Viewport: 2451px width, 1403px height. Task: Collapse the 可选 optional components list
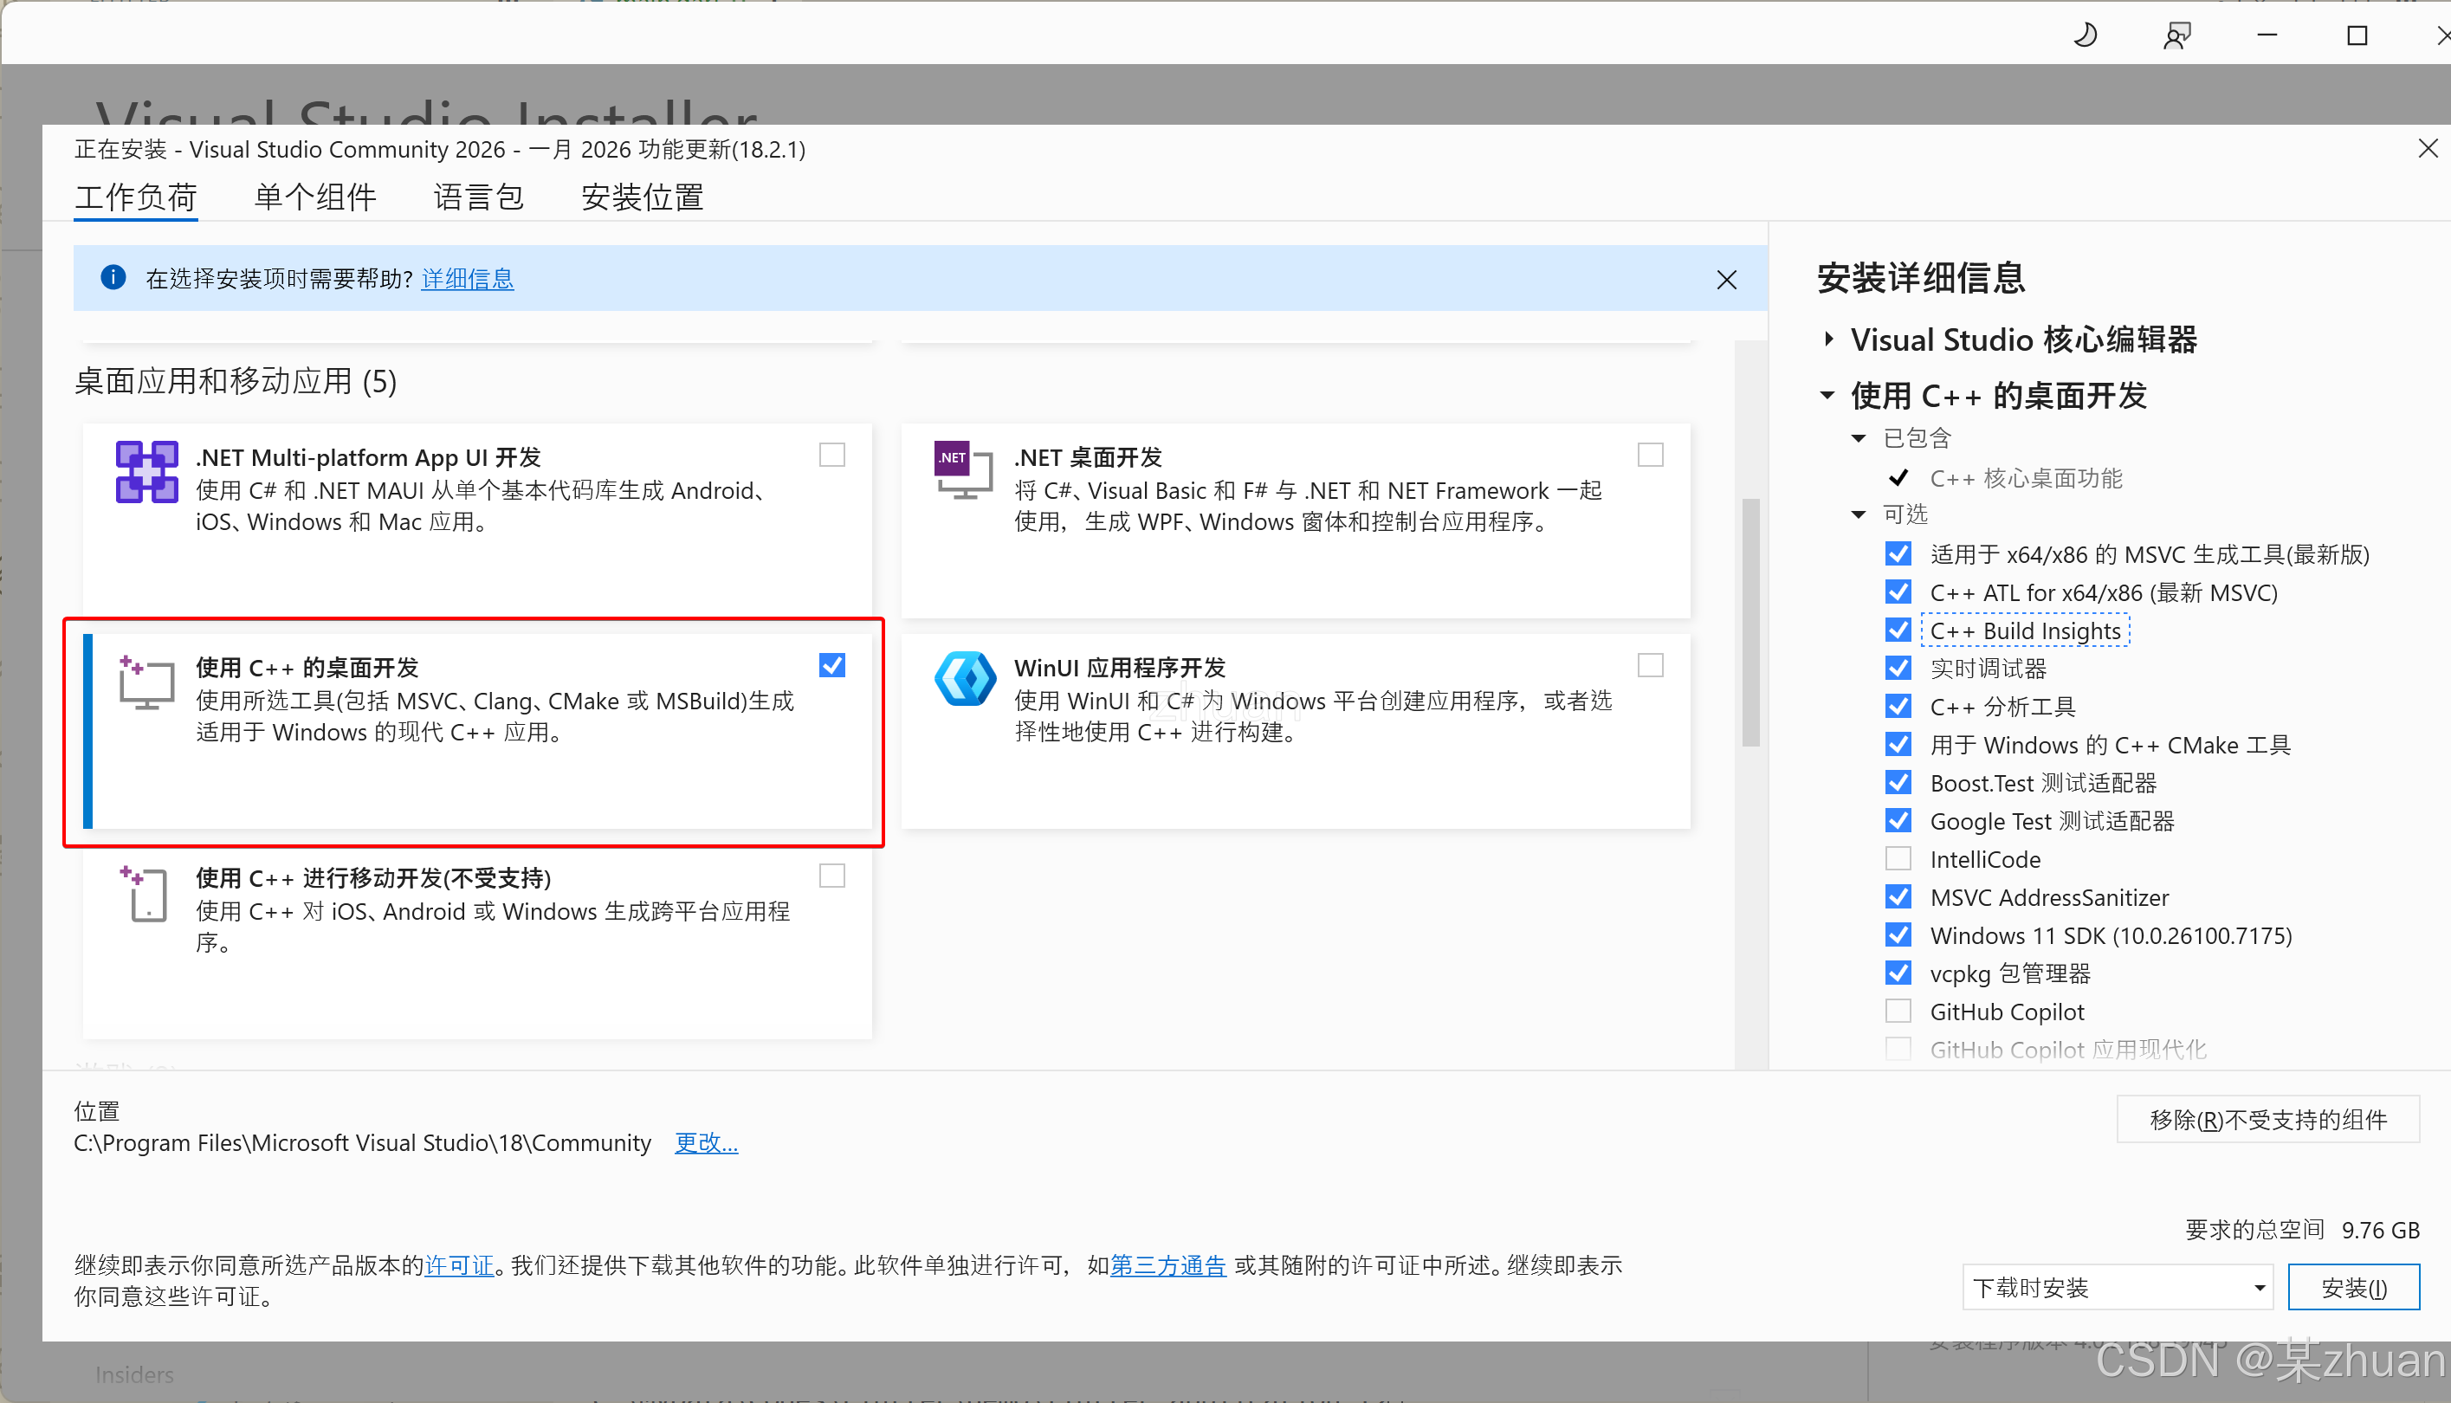(x=1859, y=514)
